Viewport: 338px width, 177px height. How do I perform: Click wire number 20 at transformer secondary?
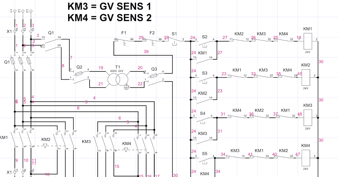pos(140,68)
